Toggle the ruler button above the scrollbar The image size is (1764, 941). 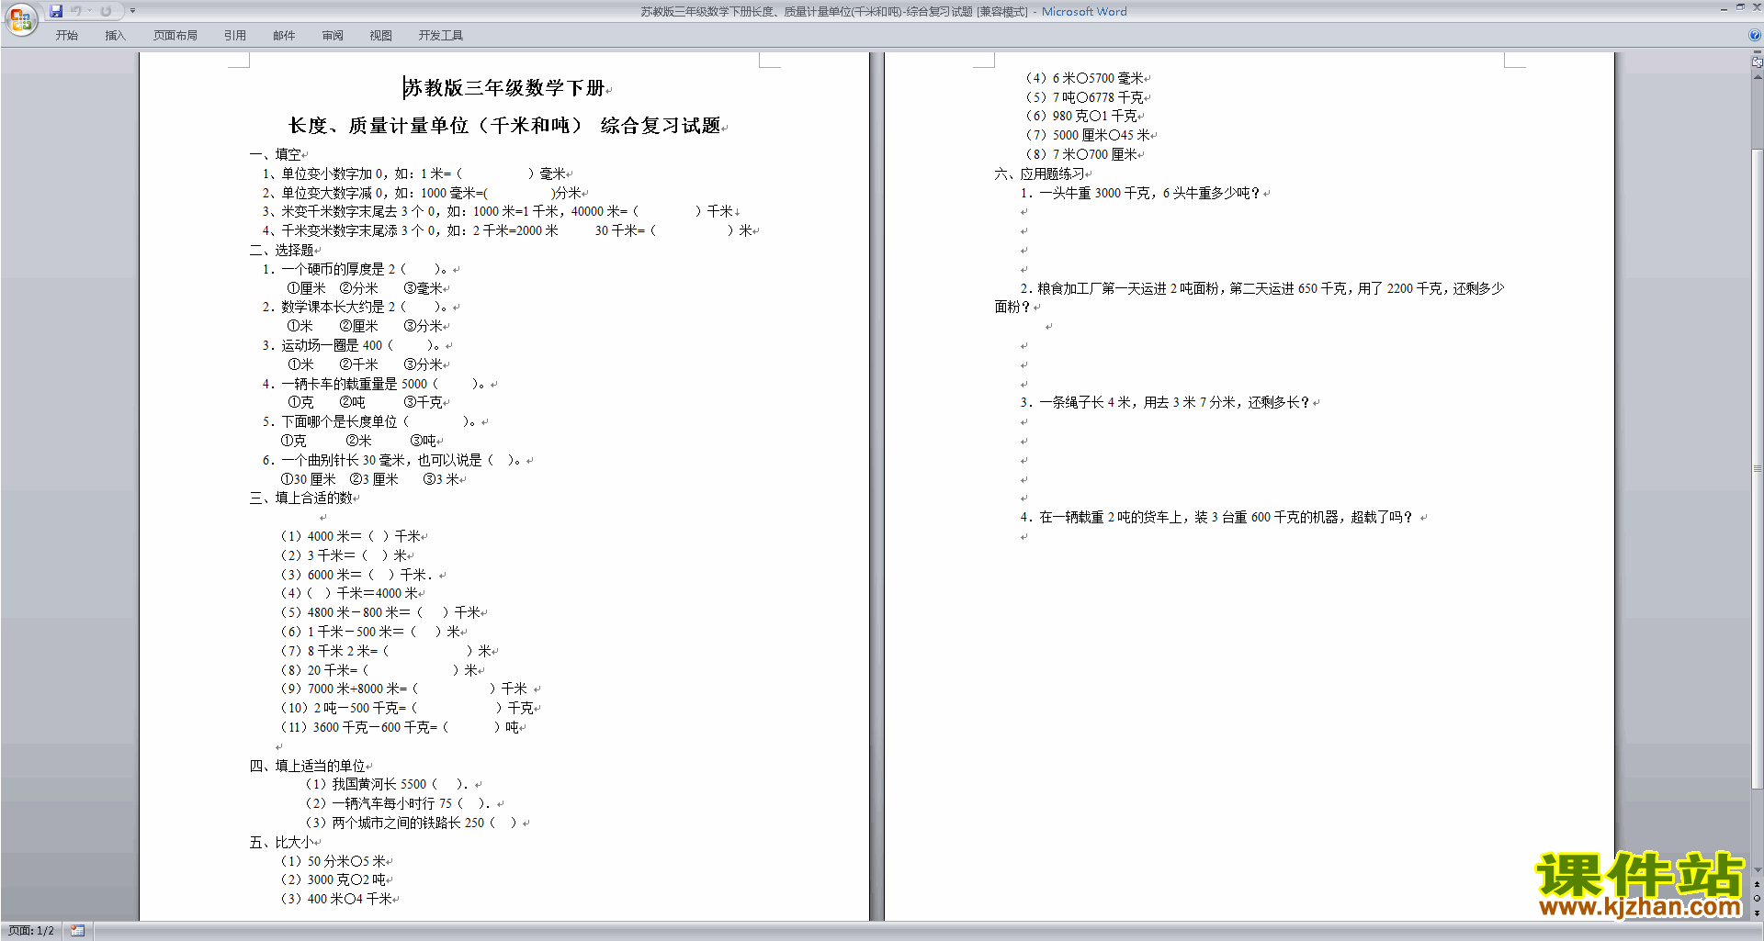tap(1757, 62)
